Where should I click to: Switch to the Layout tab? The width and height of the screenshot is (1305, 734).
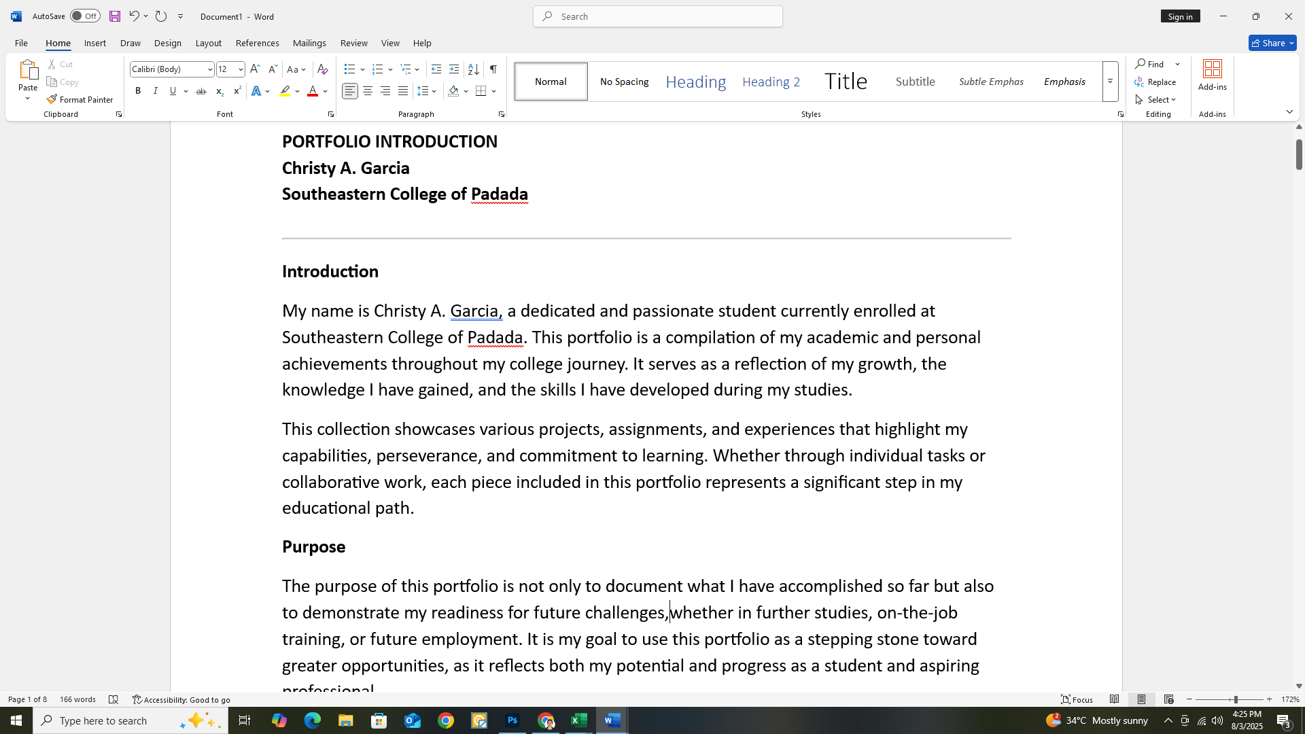point(208,43)
